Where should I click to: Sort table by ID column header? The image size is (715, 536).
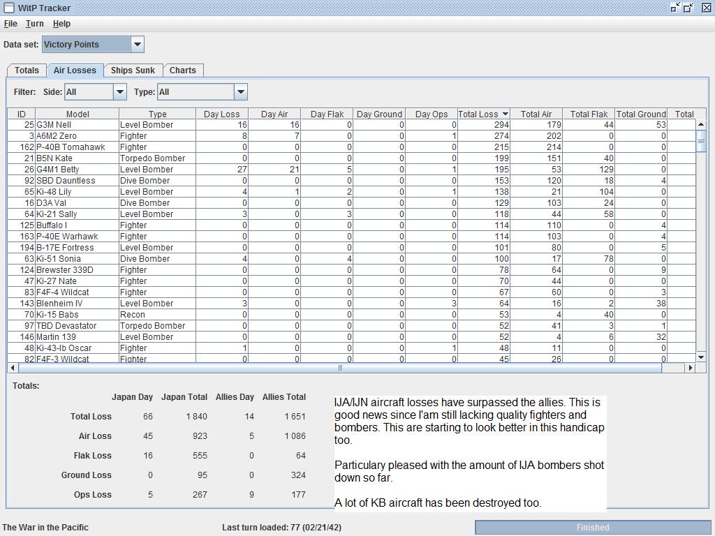(22, 114)
